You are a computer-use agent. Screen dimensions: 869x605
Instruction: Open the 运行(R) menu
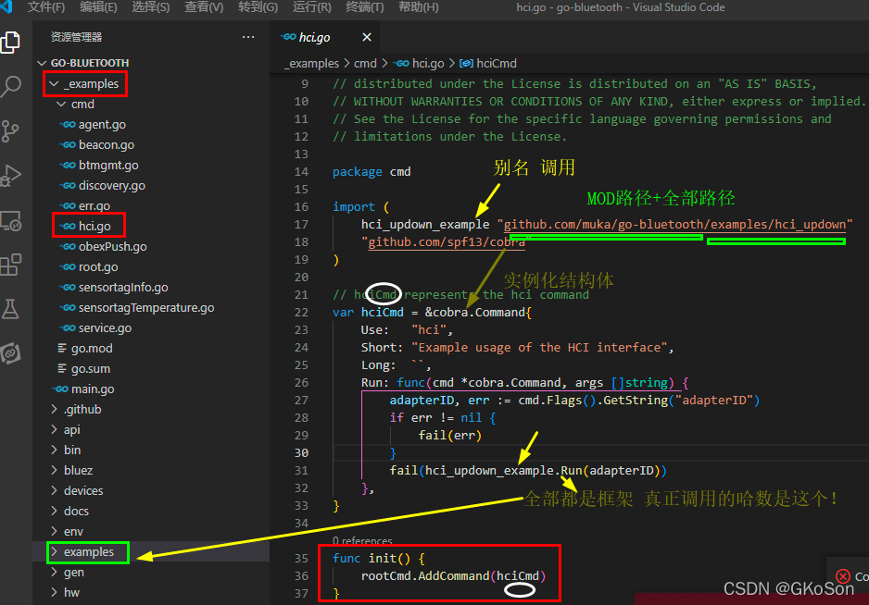coord(312,7)
